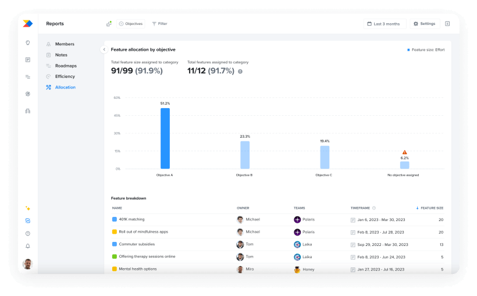The width and height of the screenshot is (477, 296).
Task: Click feature size 13 in Commuter subsidies row
Action: coord(442,245)
